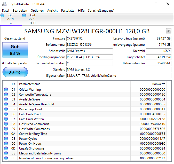
Task: Select the C: drive status orb
Action: (x=2, y=15)
